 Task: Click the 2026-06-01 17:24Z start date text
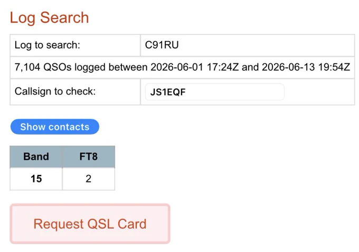(195, 67)
